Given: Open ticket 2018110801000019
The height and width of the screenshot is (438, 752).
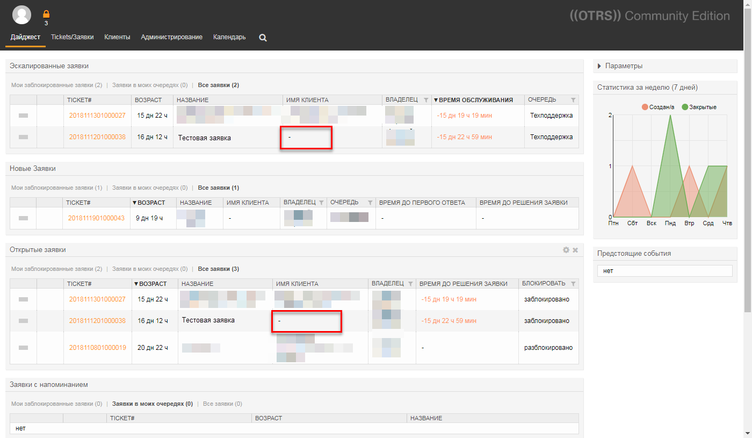Looking at the screenshot, I should tap(98, 348).
